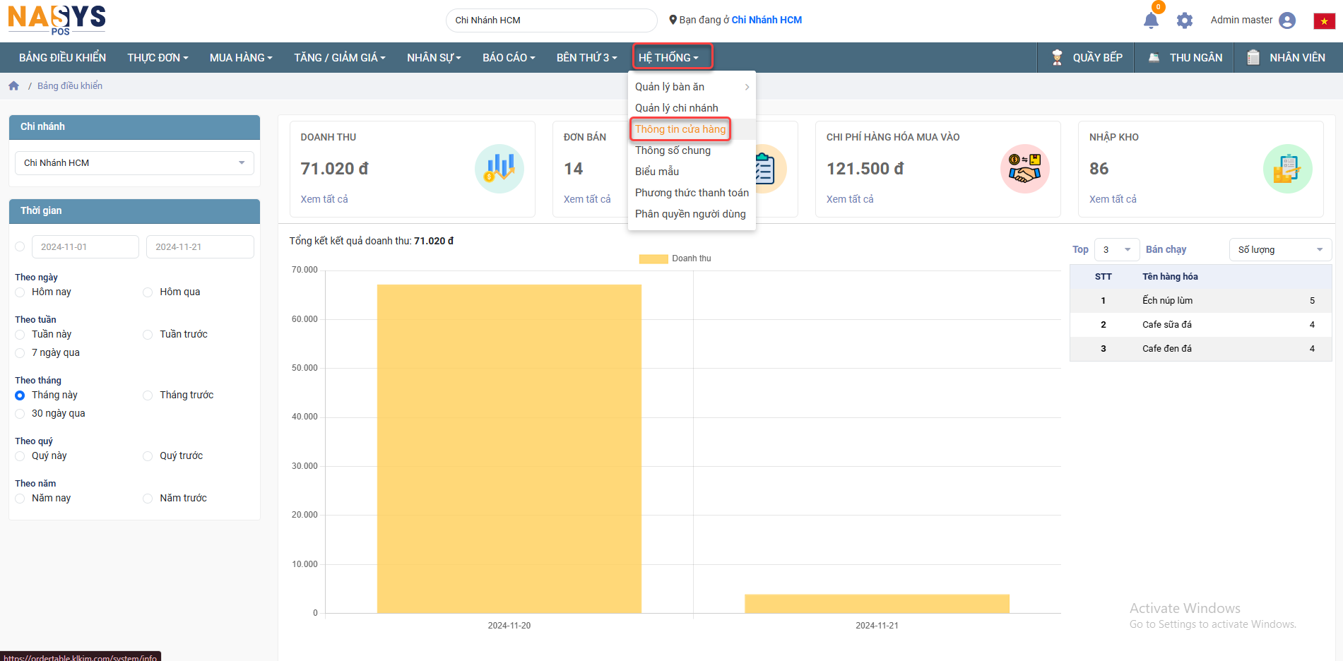Open Thông số chung menu item

[x=692, y=150]
